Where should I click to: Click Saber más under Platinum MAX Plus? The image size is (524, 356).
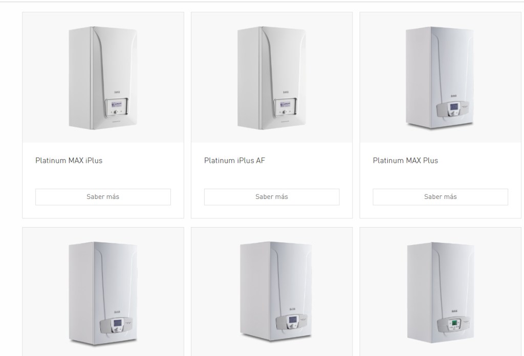pos(441,197)
